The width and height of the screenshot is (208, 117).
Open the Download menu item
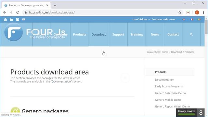click(x=99, y=34)
